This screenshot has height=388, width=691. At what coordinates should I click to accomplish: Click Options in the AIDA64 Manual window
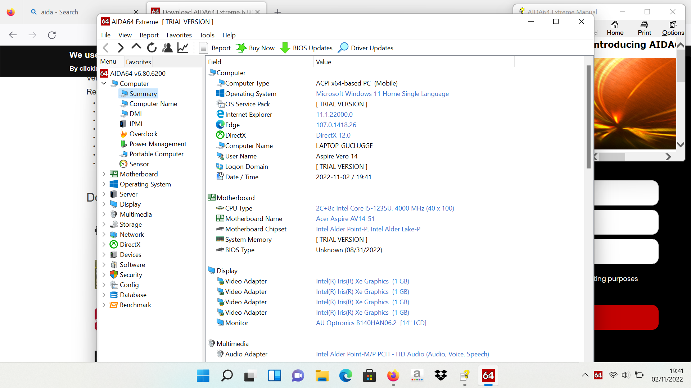[673, 28]
